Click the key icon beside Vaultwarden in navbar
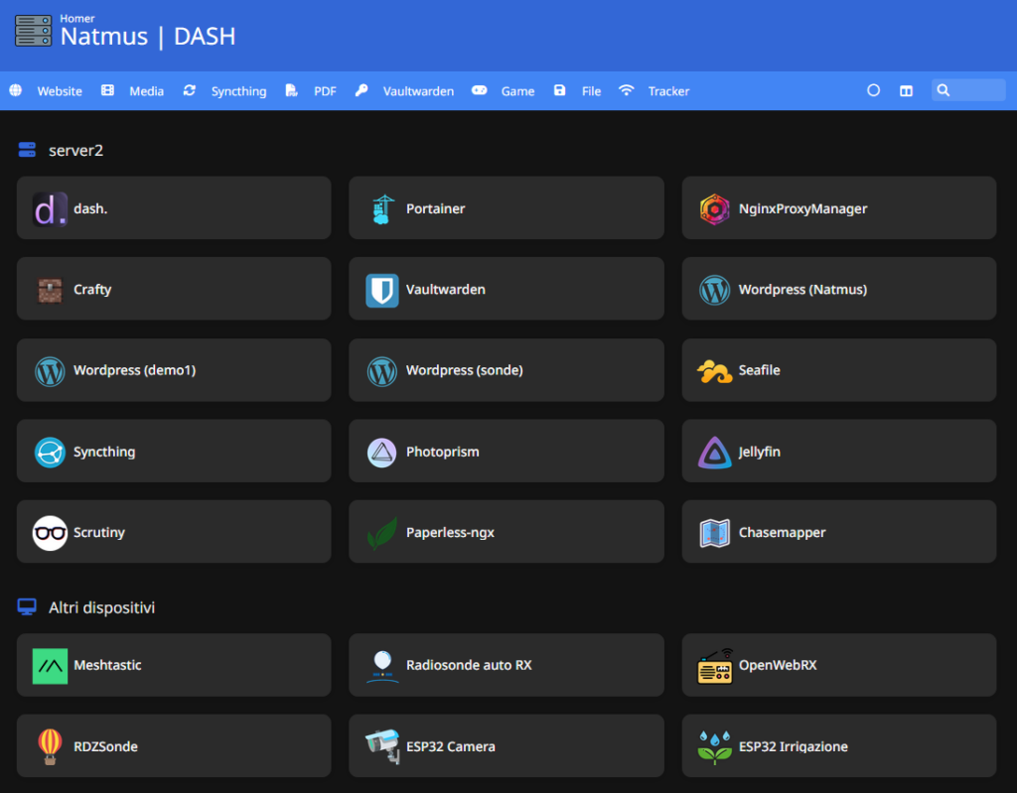This screenshot has height=793, width=1017. [x=362, y=90]
